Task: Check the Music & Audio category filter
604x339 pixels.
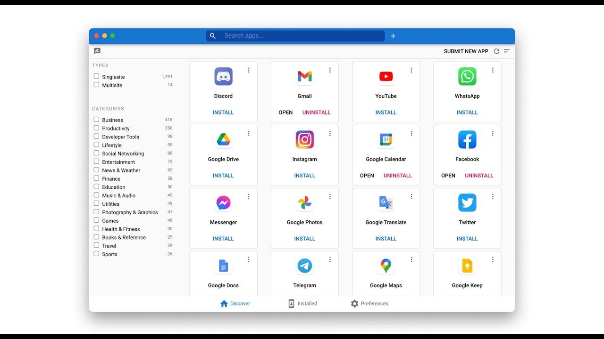Action: point(96,195)
